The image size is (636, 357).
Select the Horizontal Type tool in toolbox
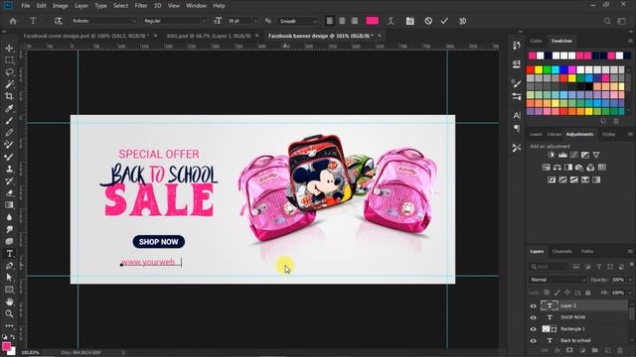tap(9, 254)
